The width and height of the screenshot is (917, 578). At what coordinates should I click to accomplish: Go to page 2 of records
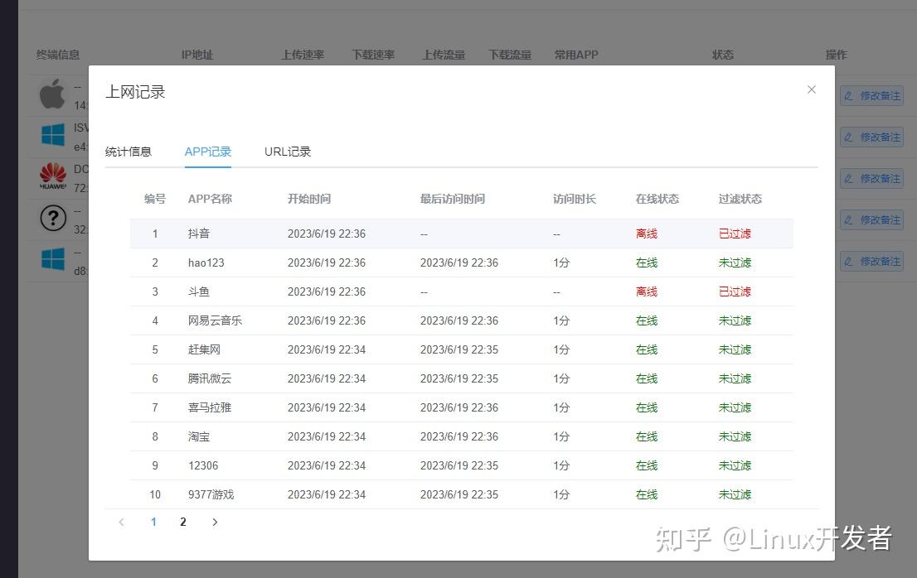coord(183,522)
